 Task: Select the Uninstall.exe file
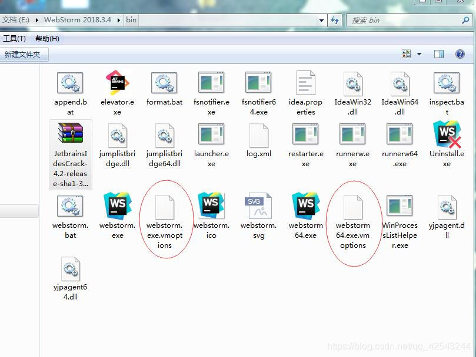pyautogui.click(x=447, y=145)
